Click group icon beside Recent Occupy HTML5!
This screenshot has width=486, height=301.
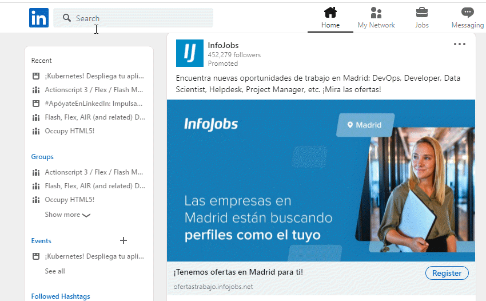pyautogui.click(x=36, y=131)
